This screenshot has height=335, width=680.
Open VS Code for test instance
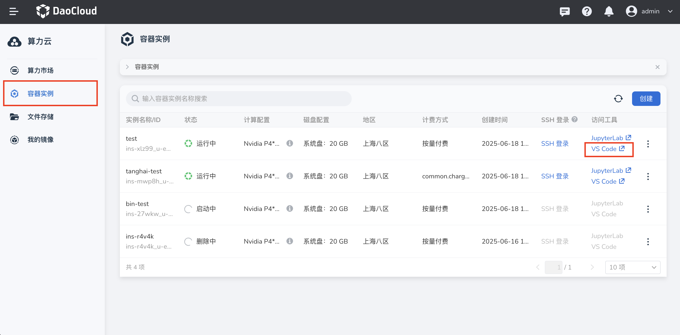(x=608, y=149)
